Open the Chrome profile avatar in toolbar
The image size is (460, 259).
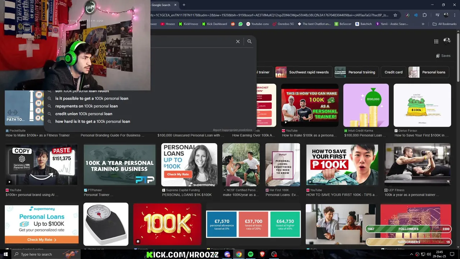[446, 15]
